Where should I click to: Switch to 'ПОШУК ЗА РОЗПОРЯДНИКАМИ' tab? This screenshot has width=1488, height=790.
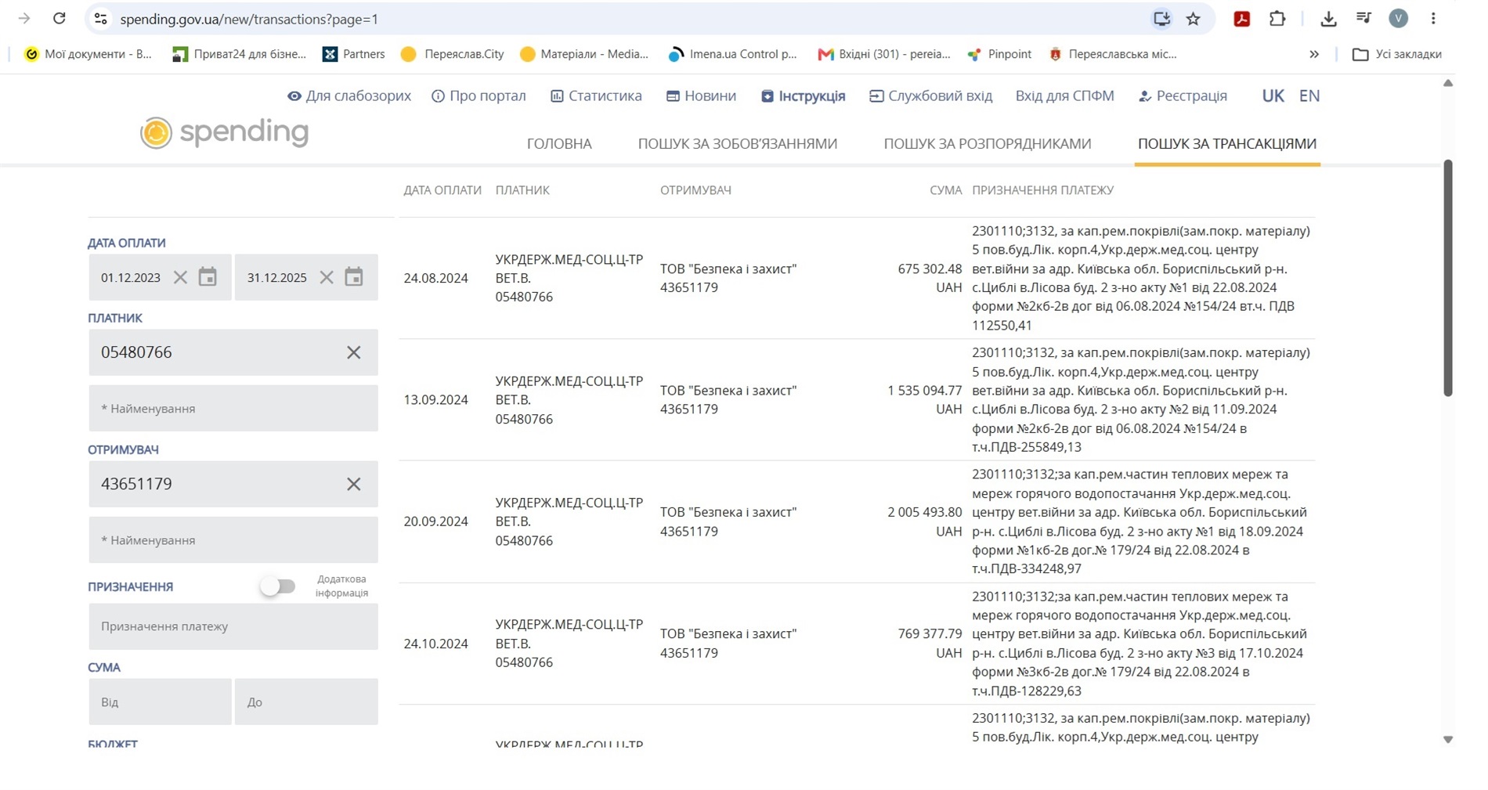tap(988, 144)
